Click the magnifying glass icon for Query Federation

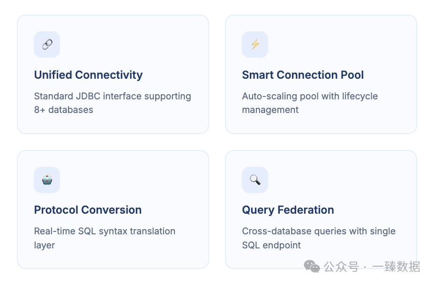(x=254, y=179)
